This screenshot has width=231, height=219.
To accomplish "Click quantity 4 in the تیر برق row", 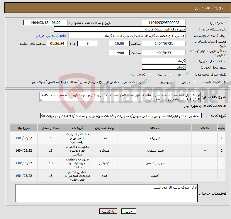I will [x=51, y=138].
